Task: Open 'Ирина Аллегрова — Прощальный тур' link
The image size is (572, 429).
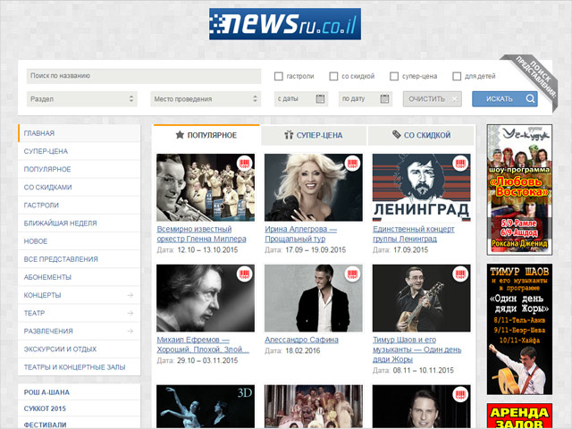Action: tap(301, 234)
